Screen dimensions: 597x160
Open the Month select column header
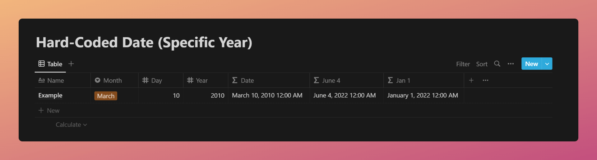click(114, 80)
